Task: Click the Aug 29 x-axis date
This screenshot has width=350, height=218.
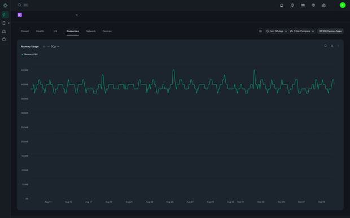Action: [x=210, y=202]
